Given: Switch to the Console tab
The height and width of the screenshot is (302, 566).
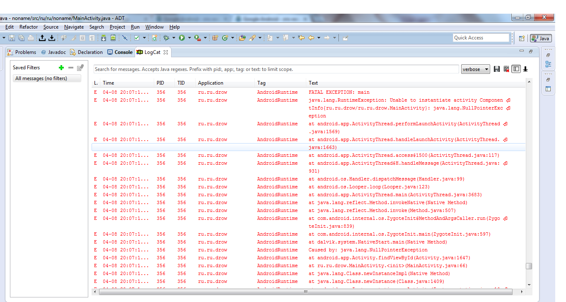Looking at the screenshot, I should [x=120, y=52].
